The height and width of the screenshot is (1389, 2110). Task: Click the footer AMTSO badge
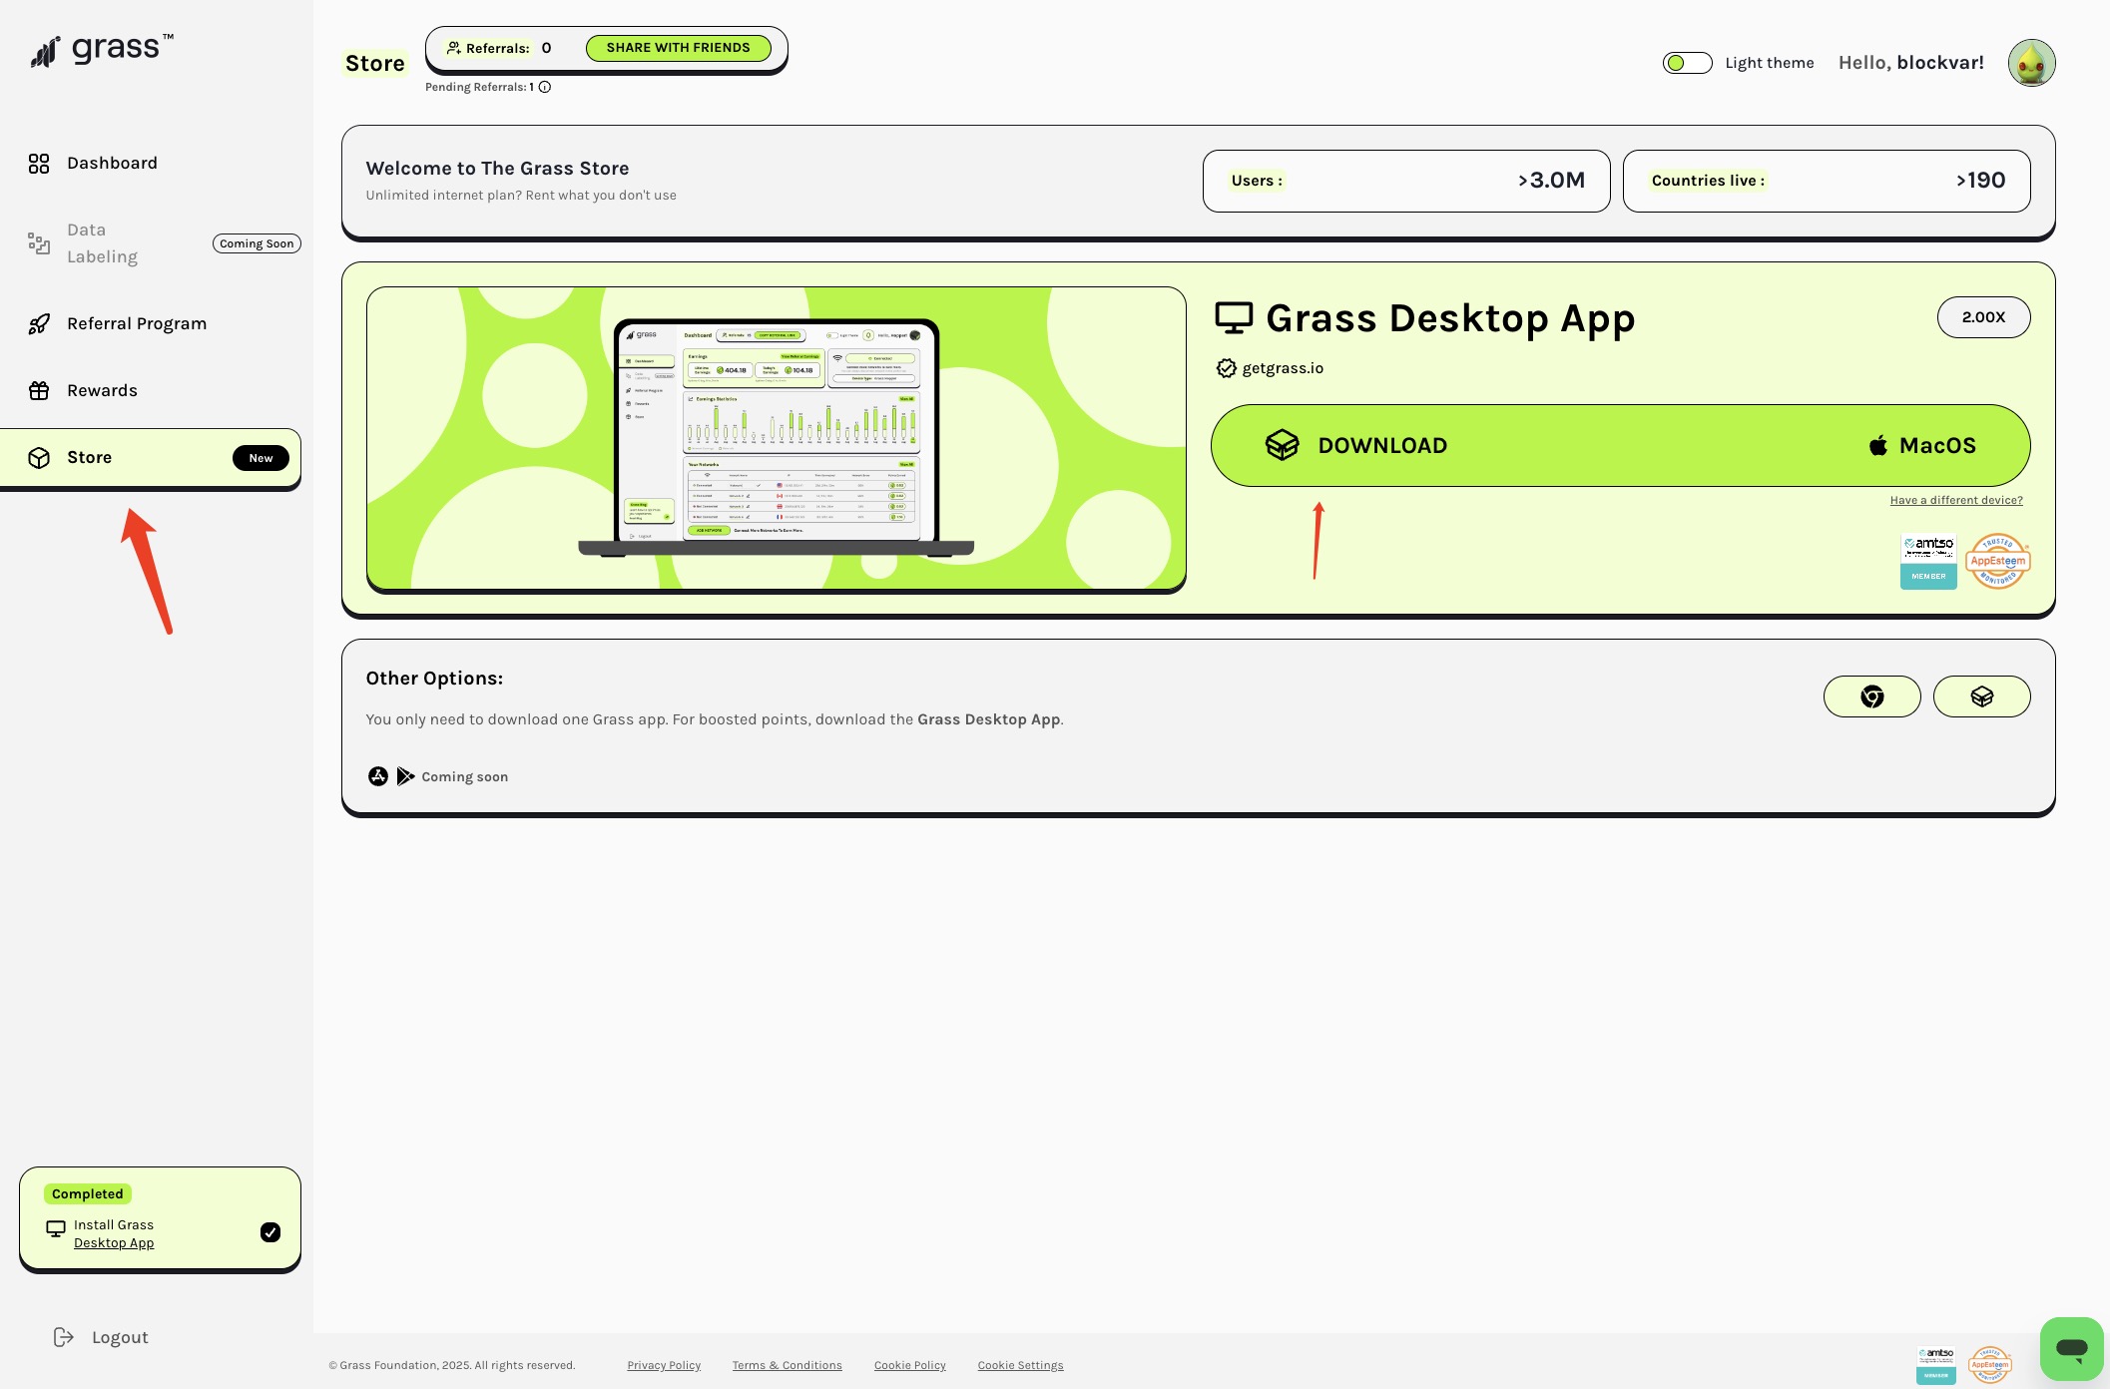pyautogui.click(x=1935, y=1364)
